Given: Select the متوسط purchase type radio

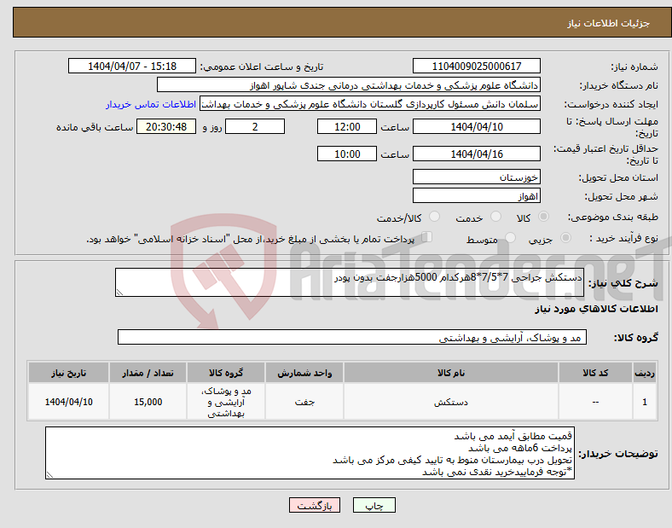Looking at the screenshot, I should coord(510,237).
